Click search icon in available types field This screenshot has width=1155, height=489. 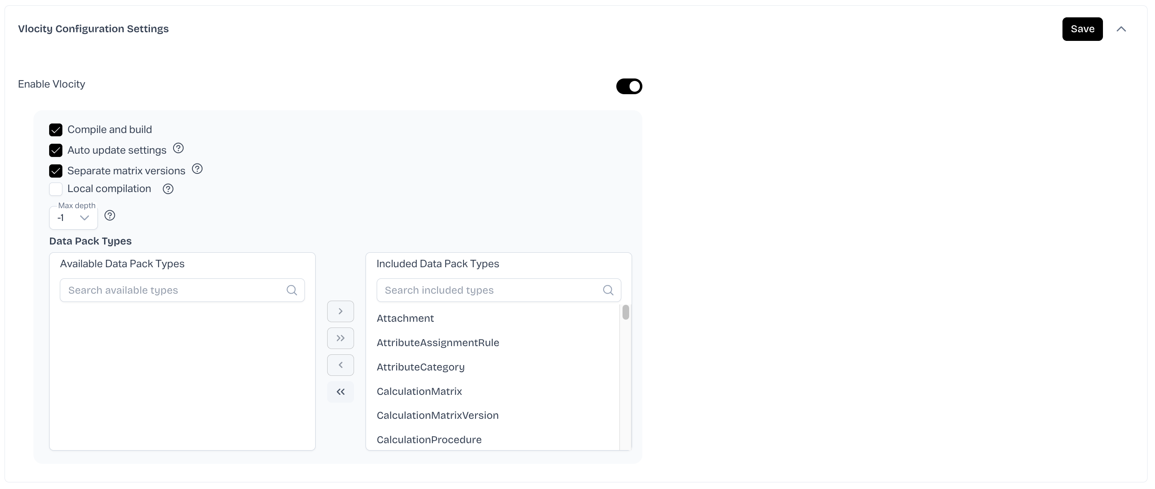[292, 290]
